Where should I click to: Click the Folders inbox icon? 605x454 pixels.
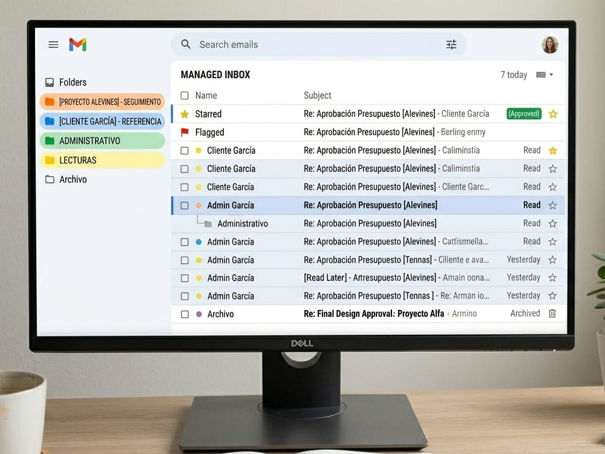50,82
